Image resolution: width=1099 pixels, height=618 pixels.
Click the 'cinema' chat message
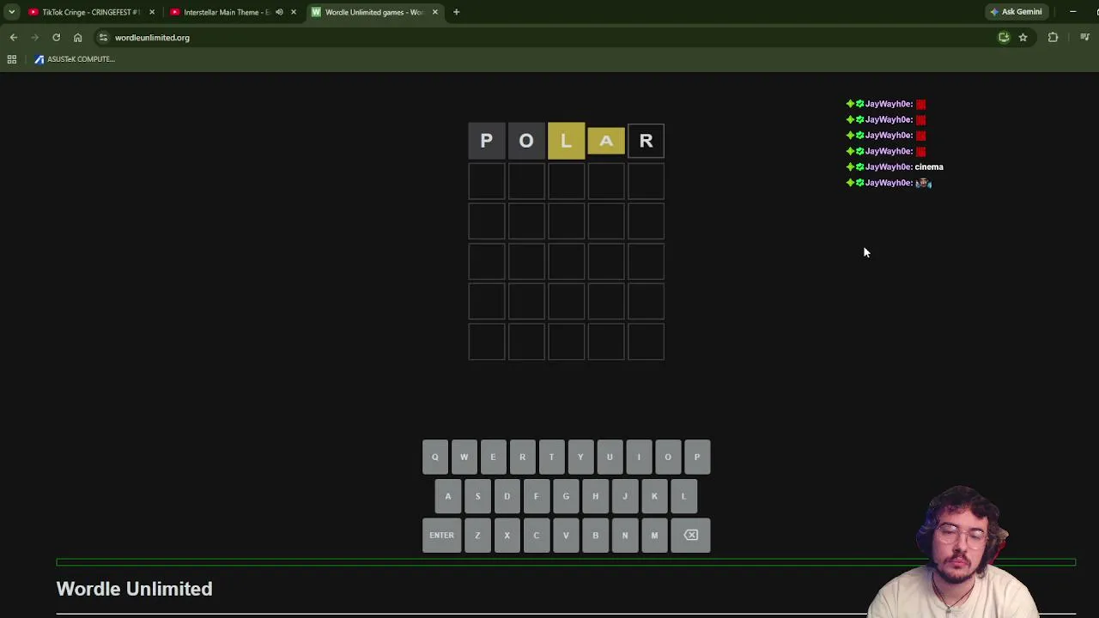[x=929, y=167]
